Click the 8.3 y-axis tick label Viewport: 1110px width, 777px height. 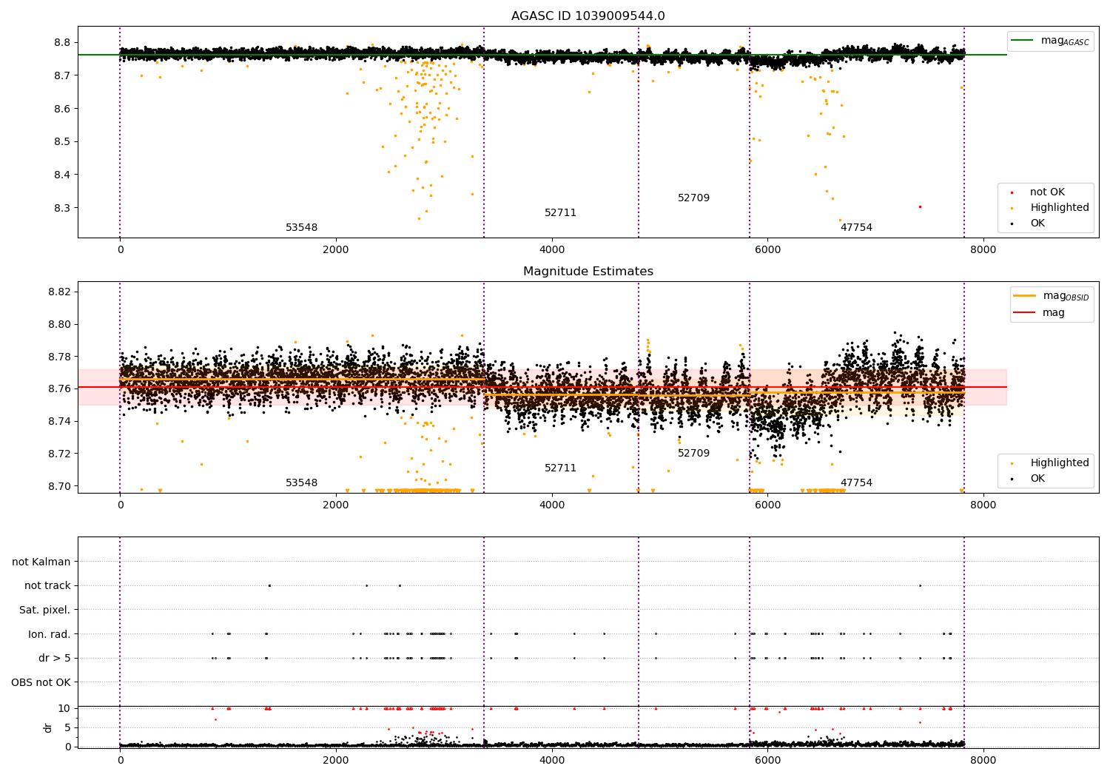[x=62, y=208]
